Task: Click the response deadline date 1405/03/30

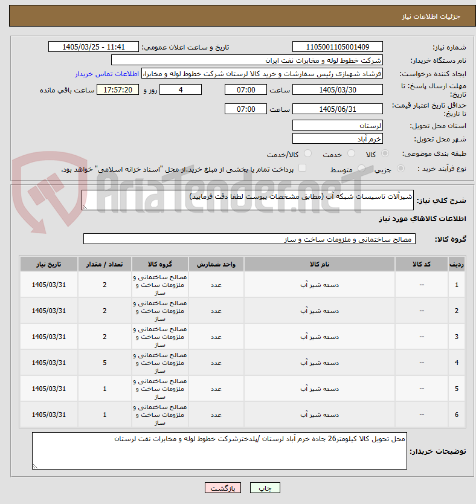Action: click(338, 89)
